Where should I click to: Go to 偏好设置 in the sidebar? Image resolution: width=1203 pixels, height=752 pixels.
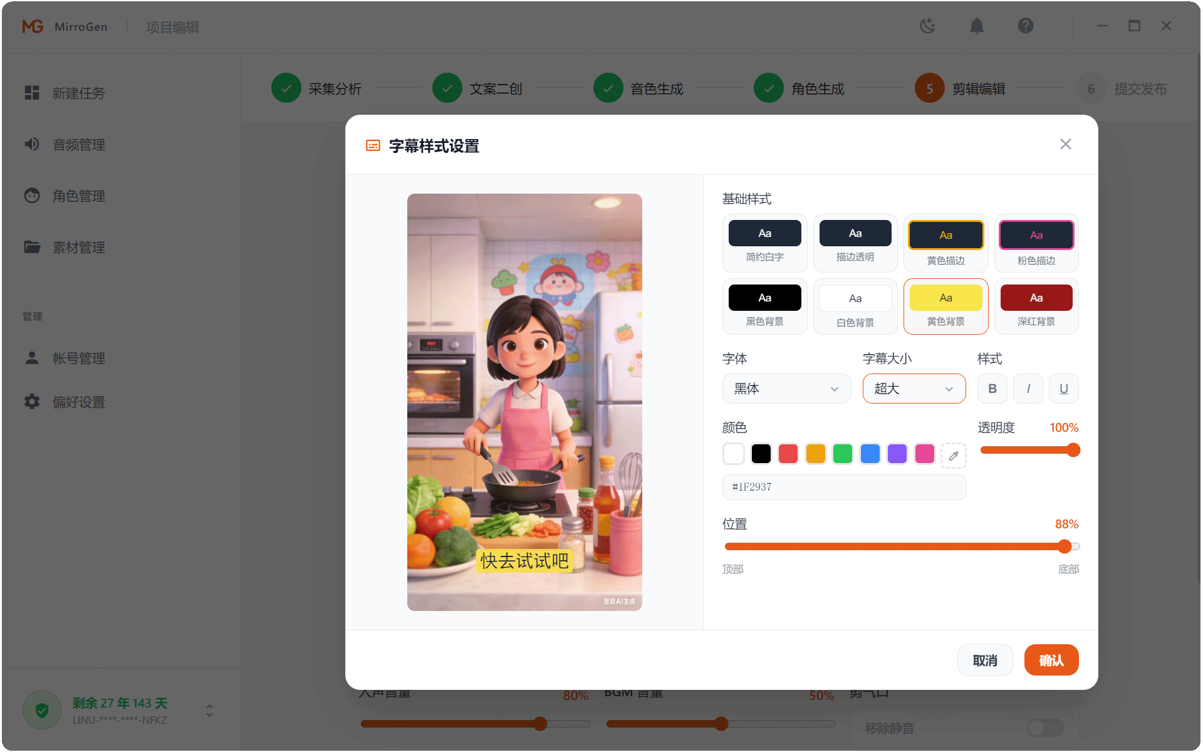click(x=78, y=402)
